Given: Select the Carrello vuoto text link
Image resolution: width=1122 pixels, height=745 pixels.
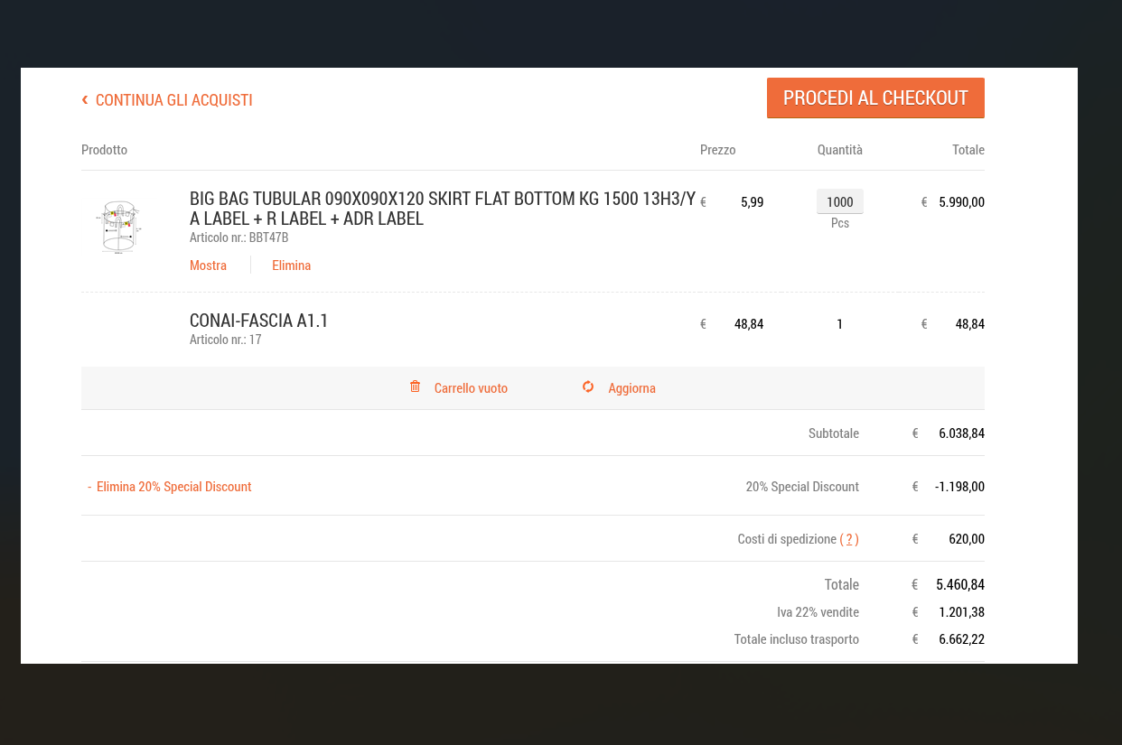Looking at the screenshot, I should point(471,388).
